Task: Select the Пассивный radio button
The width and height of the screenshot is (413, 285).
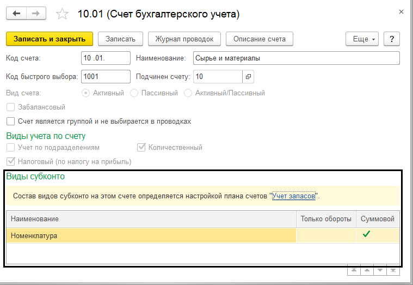Action: [134, 93]
